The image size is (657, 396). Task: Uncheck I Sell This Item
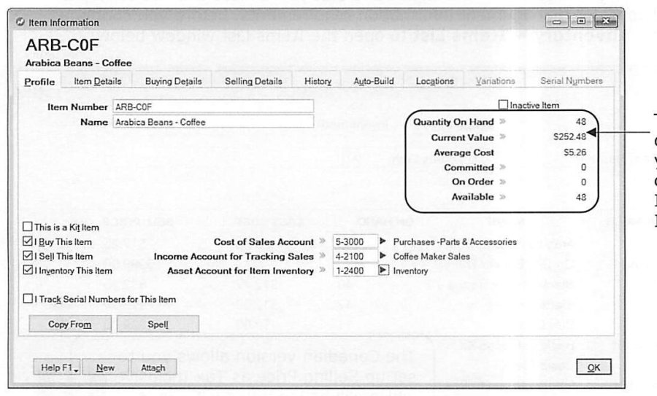click(x=28, y=256)
